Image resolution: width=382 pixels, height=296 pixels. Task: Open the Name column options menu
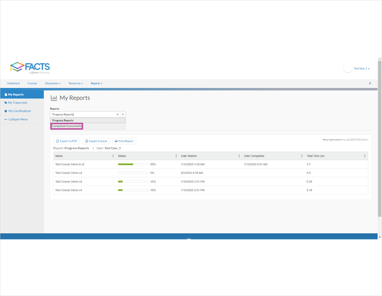point(112,155)
